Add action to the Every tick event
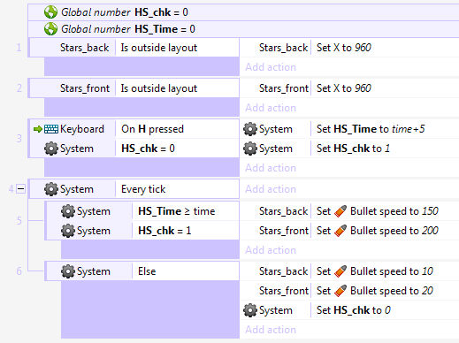 tap(271, 189)
